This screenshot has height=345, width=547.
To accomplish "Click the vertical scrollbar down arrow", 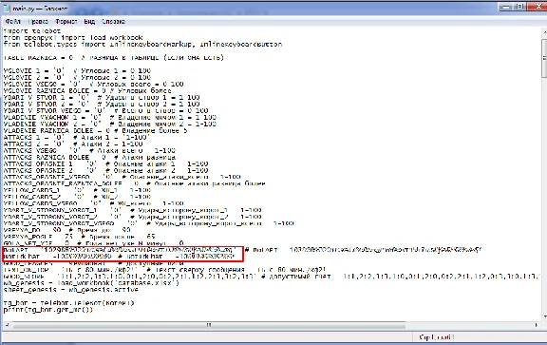I will click(x=544, y=316).
